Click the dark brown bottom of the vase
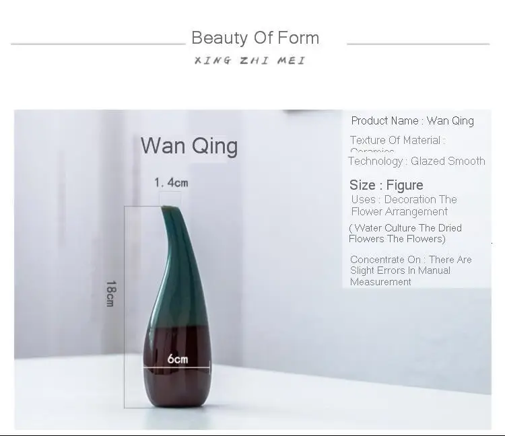 [176, 367]
